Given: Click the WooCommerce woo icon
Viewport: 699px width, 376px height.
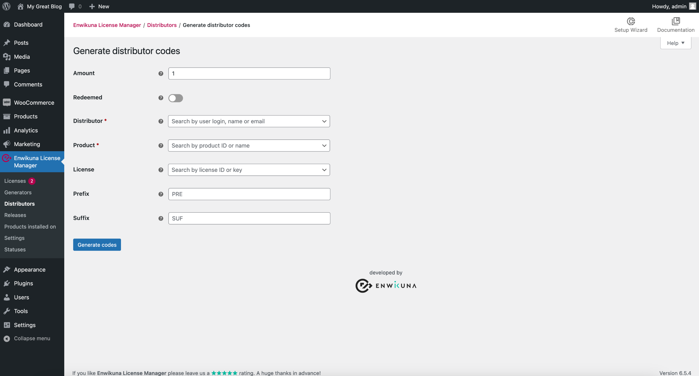Looking at the screenshot, I should pyautogui.click(x=7, y=103).
